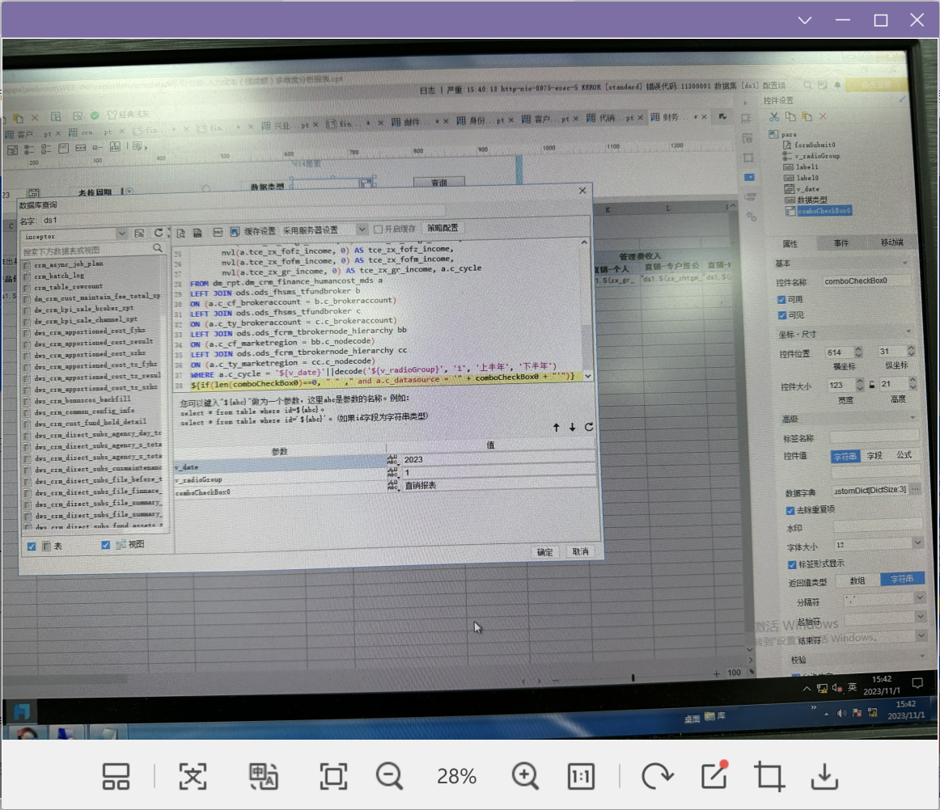Select 公式 for 控件值
Image resolution: width=940 pixels, height=810 pixels.
[904, 455]
